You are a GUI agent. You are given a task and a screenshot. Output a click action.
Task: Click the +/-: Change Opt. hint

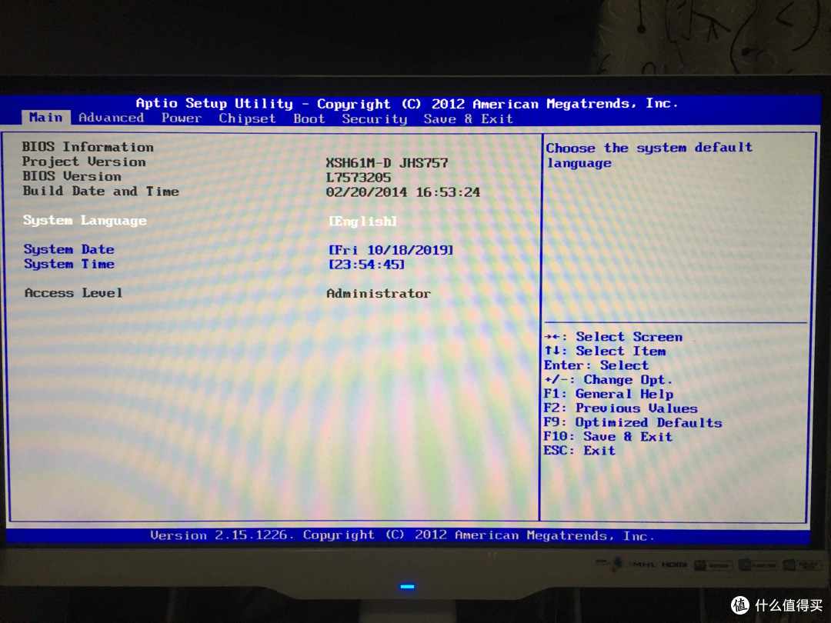pos(608,380)
